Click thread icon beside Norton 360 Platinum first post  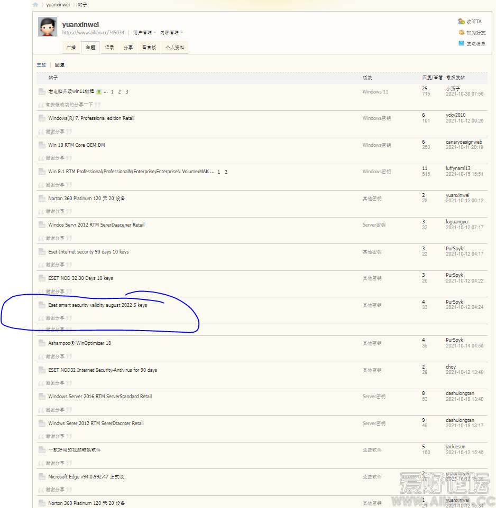point(42,199)
